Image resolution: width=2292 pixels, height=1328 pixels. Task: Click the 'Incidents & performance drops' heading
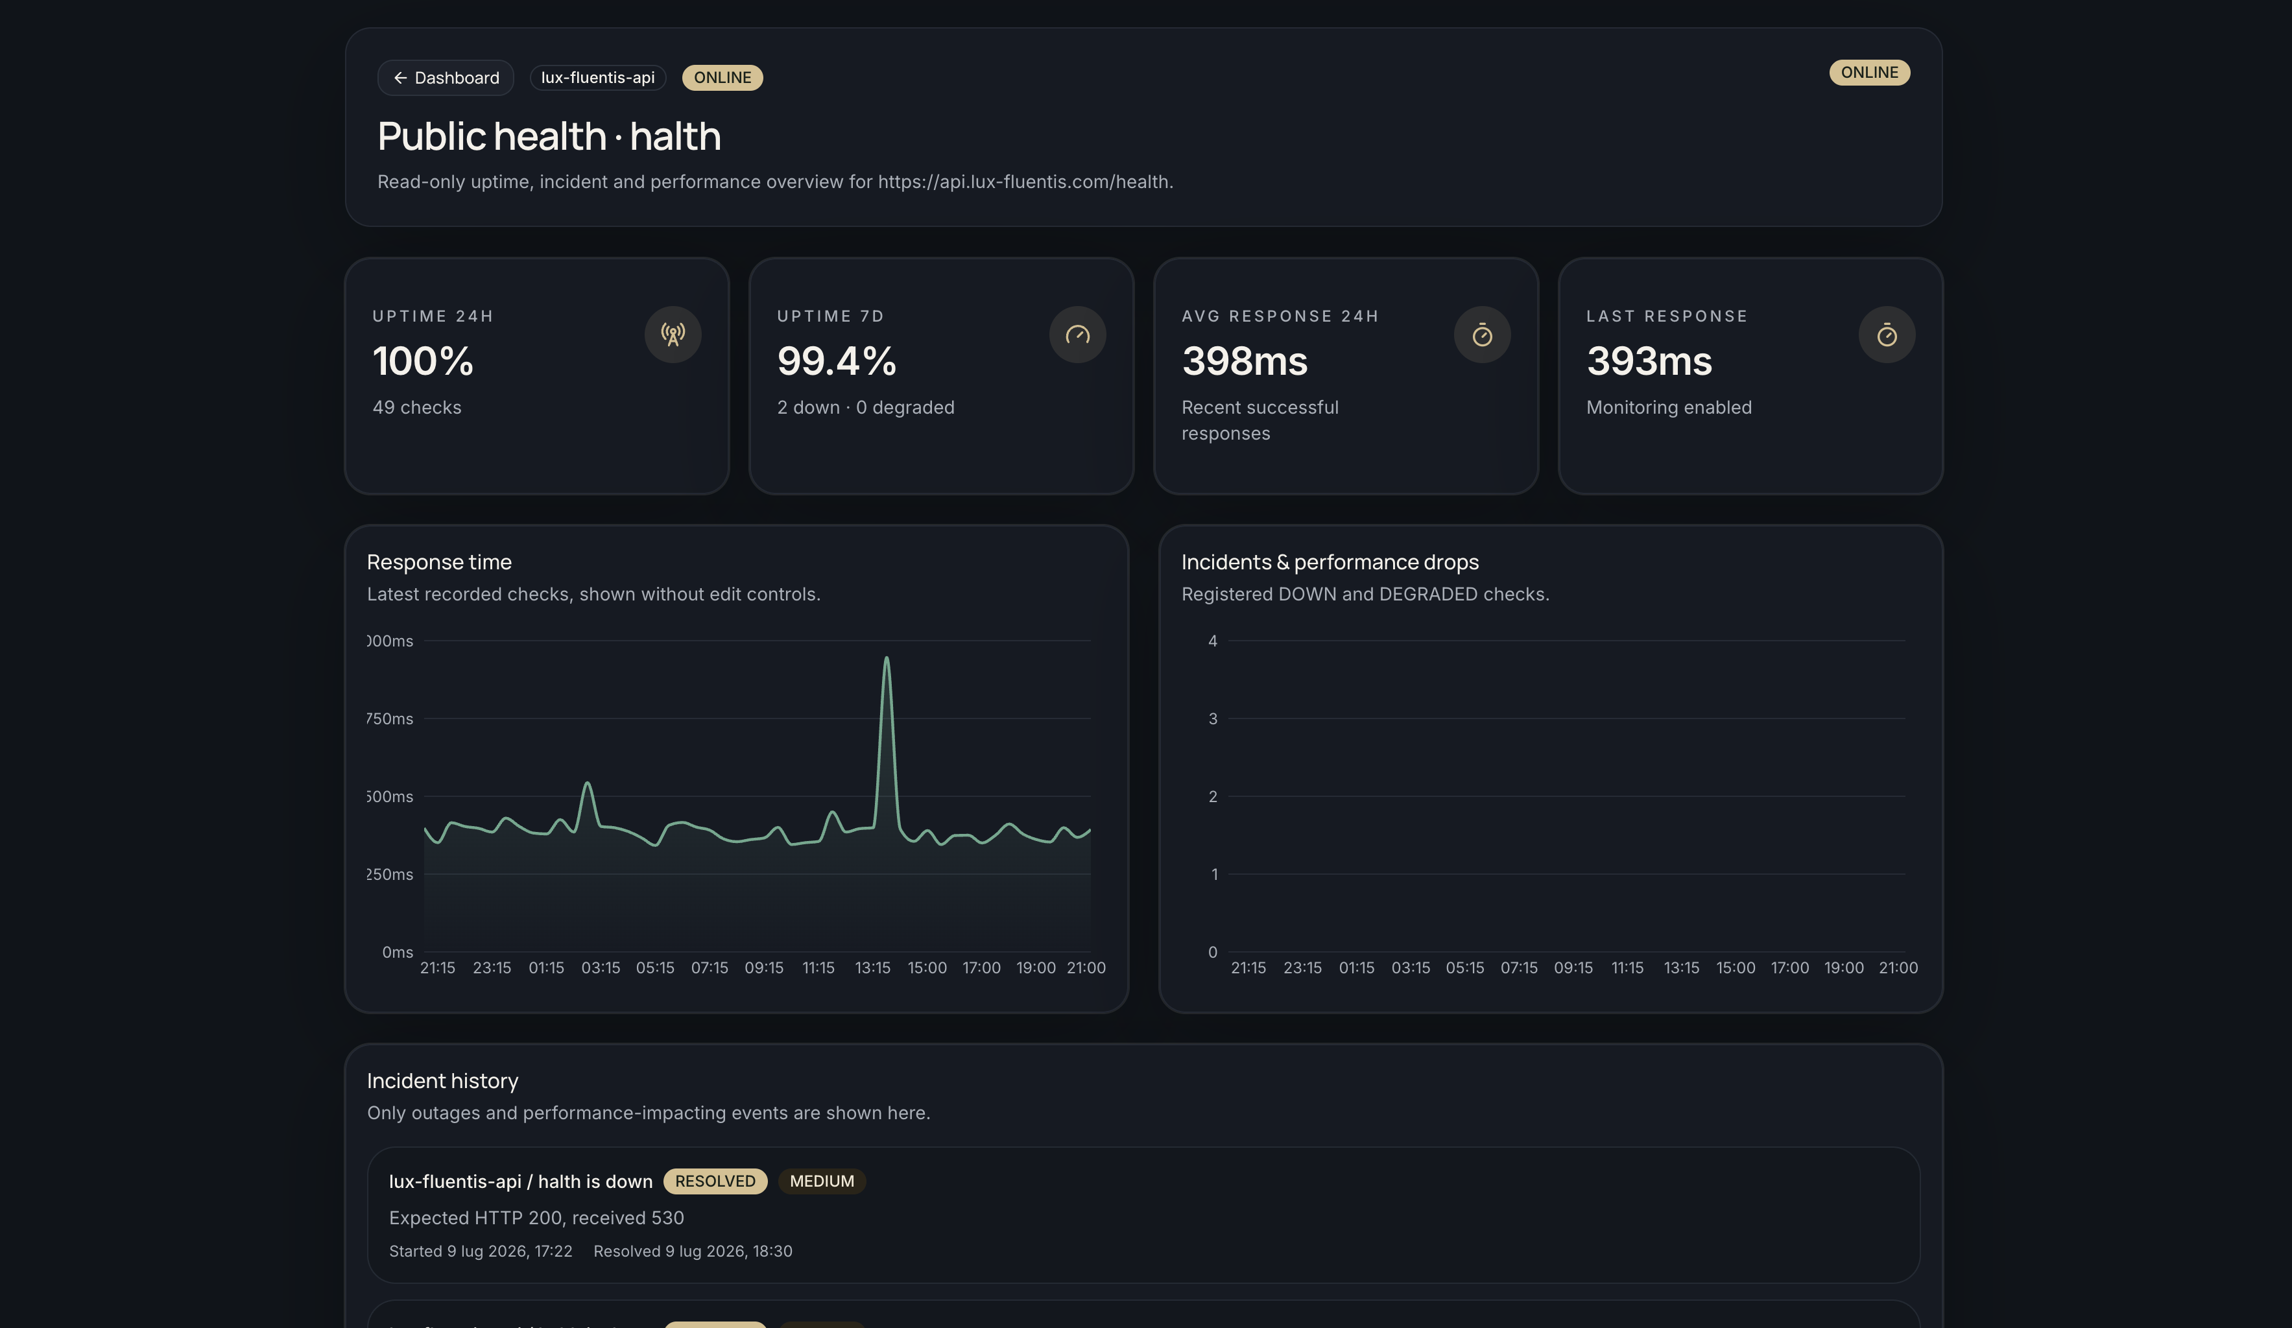coord(1330,562)
